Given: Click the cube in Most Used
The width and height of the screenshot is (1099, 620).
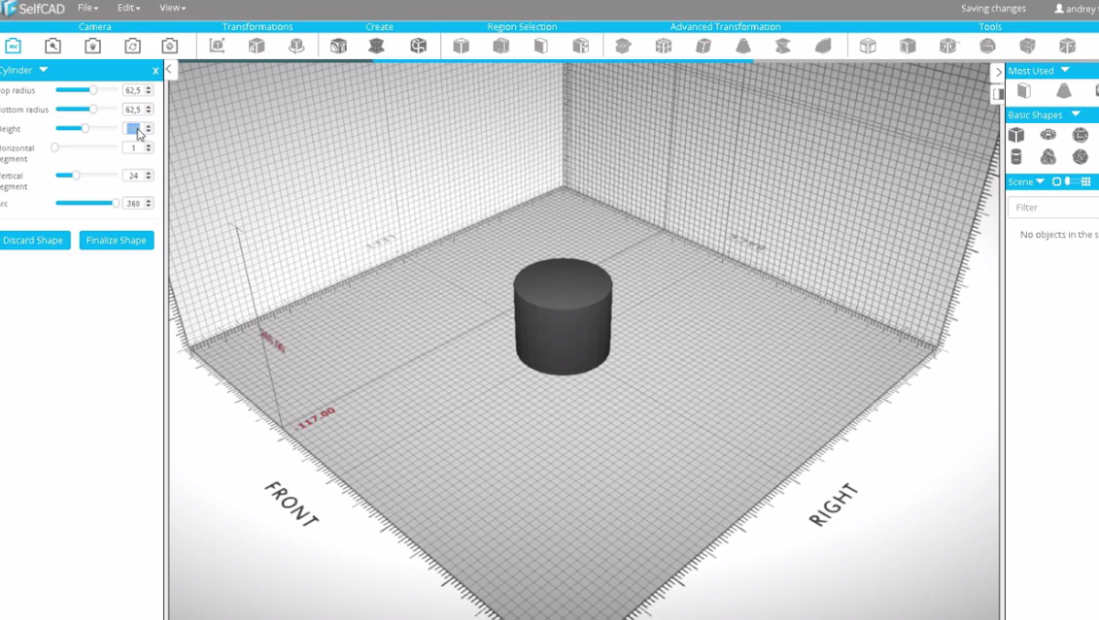Looking at the screenshot, I should tap(1024, 91).
